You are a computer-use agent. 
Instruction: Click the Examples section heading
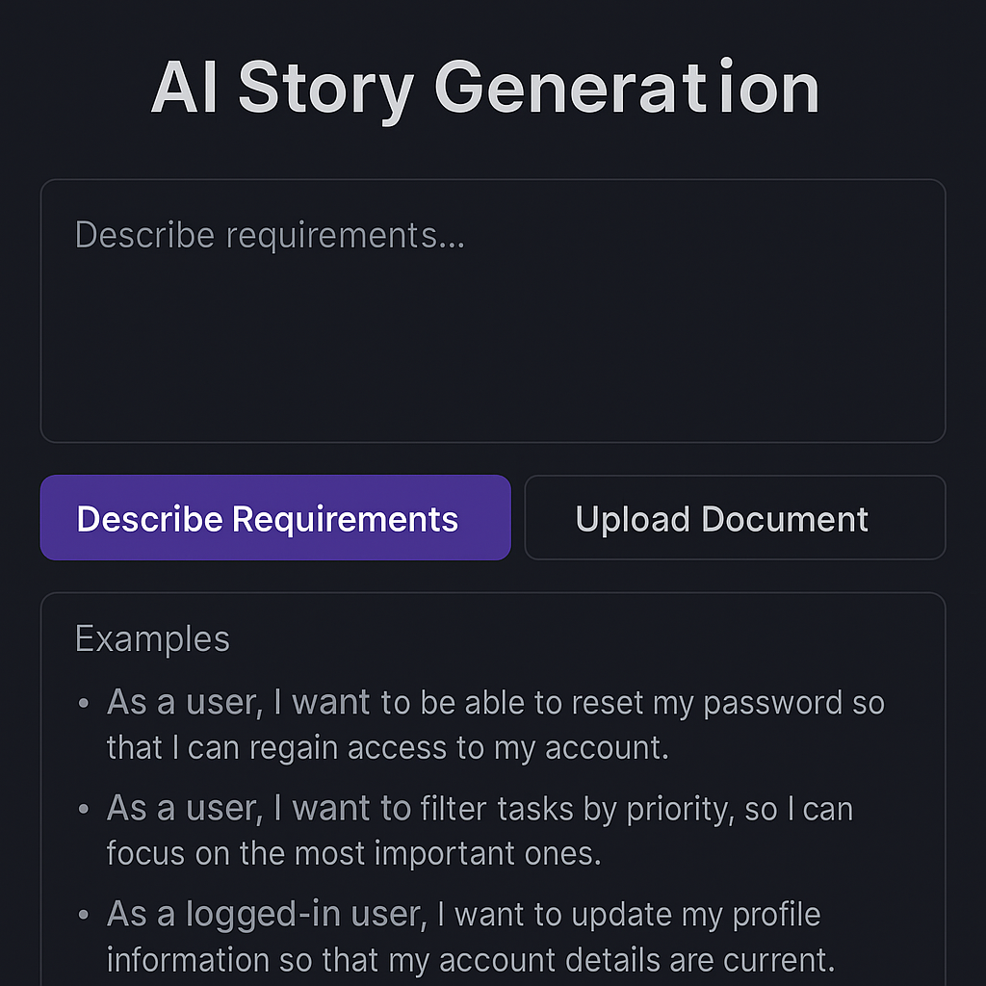tap(151, 638)
